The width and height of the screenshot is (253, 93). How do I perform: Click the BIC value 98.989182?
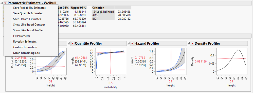[x=124, y=19]
